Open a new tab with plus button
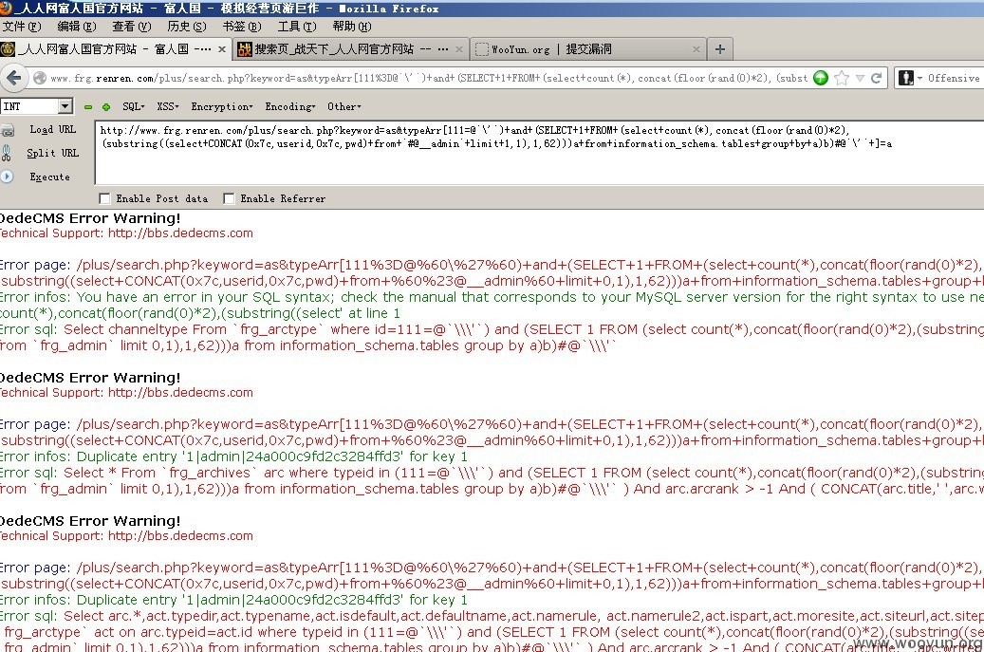 [720, 49]
